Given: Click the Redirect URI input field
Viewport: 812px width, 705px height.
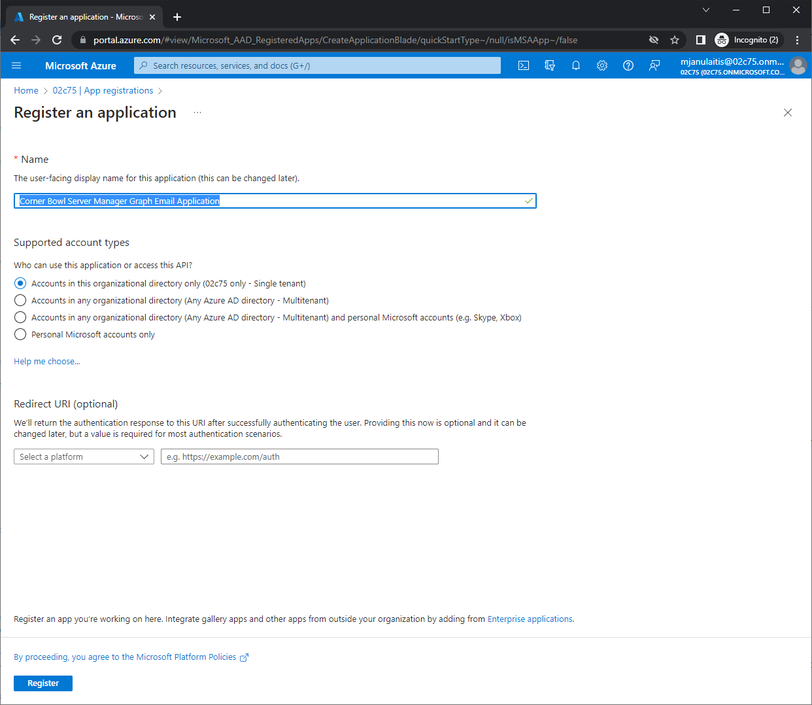Looking at the screenshot, I should pyautogui.click(x=299, y=456).
